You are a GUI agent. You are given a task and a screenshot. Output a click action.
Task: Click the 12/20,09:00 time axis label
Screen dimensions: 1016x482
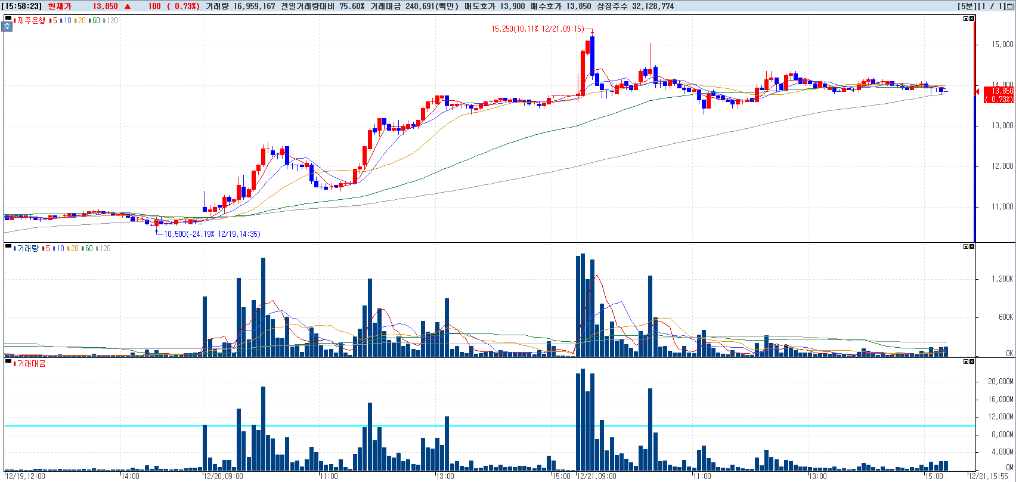pyautogui.click(x=223, y=476)
